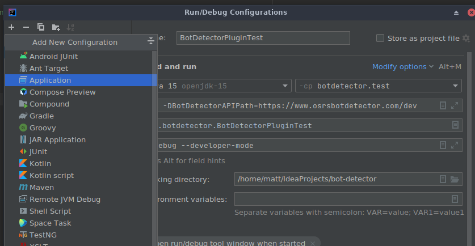Edit environment variables via list icon

[455, 199]
